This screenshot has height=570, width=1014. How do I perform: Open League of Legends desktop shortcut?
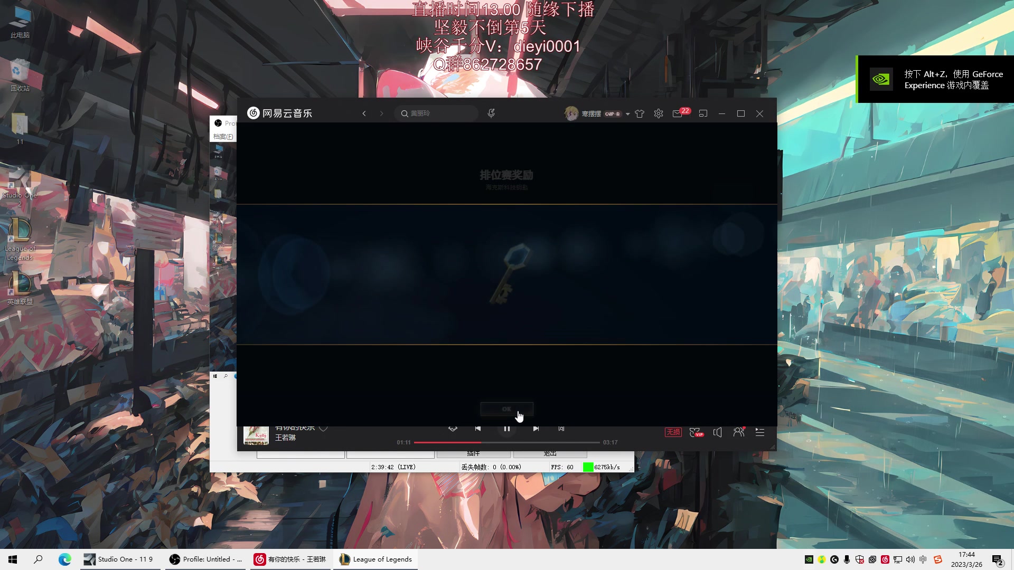(x=20, y=239)
